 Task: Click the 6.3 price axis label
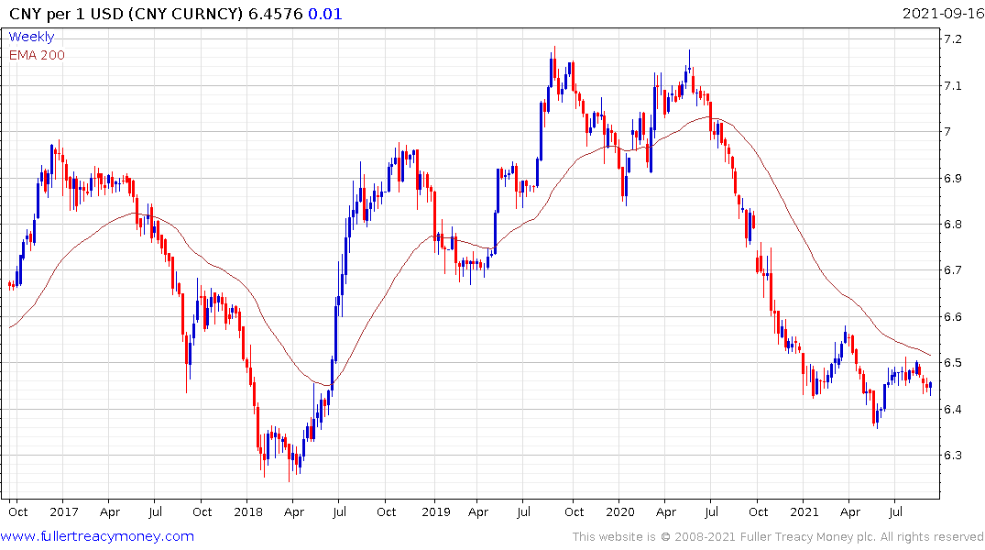tap(952, 455)
